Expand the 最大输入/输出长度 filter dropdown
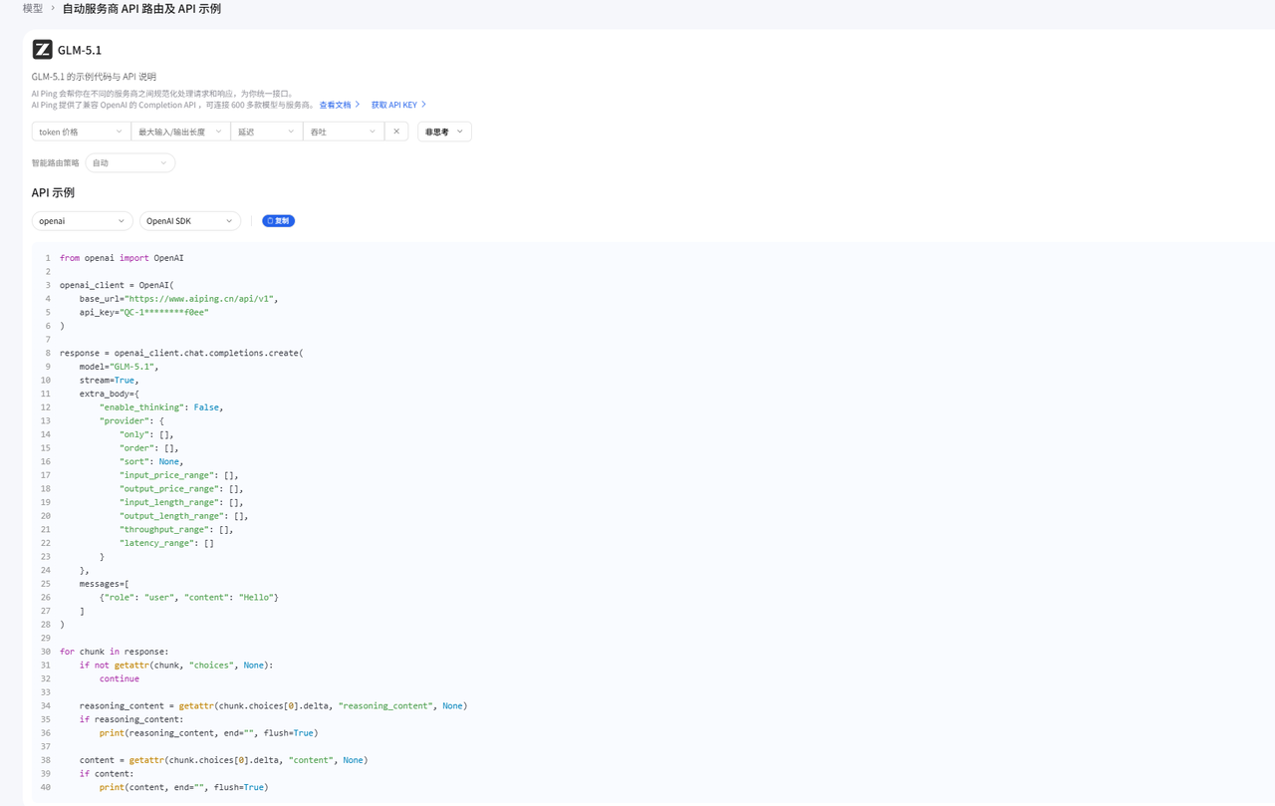1275x806 pixels. tap(180, 132)
